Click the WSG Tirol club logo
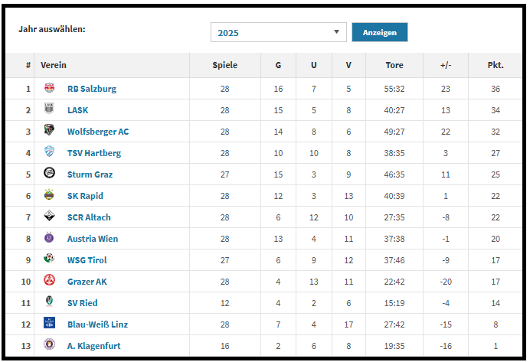The width and height of the screenshot is (530, 362). coord(50,259)
